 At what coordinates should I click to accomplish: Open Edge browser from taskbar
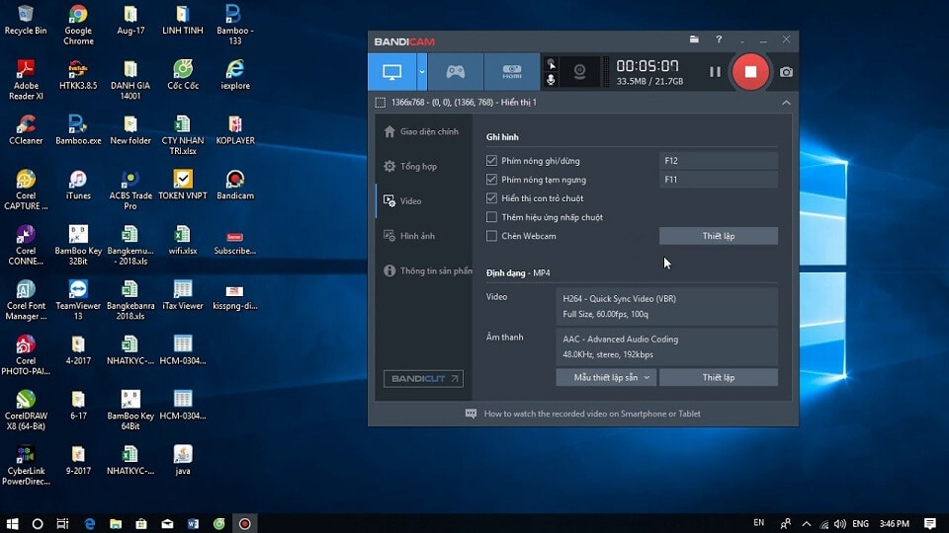click(x=90, y=523)
